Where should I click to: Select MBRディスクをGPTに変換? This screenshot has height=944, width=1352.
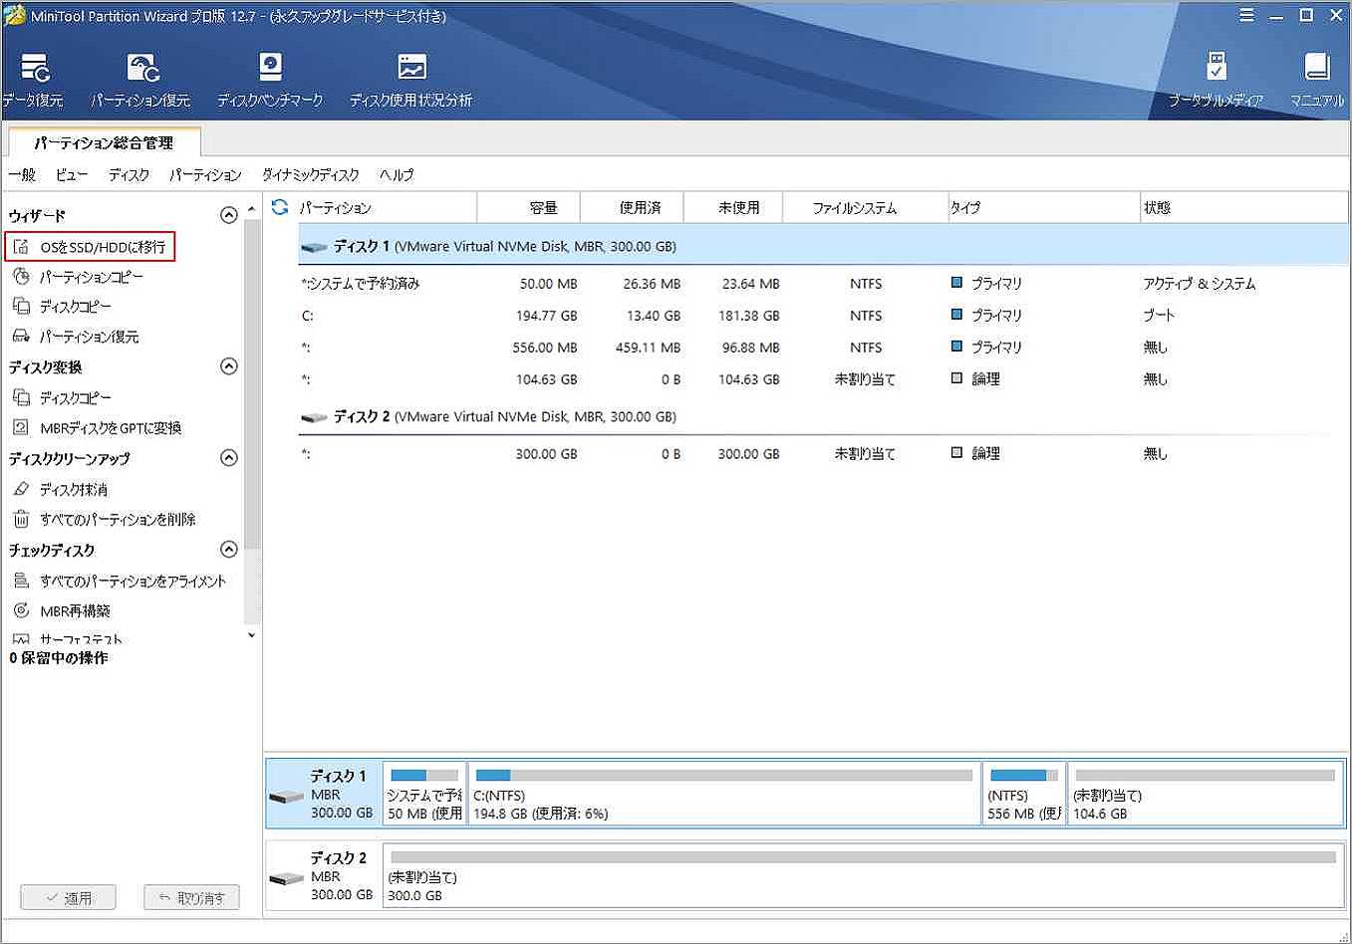(97, 428)
